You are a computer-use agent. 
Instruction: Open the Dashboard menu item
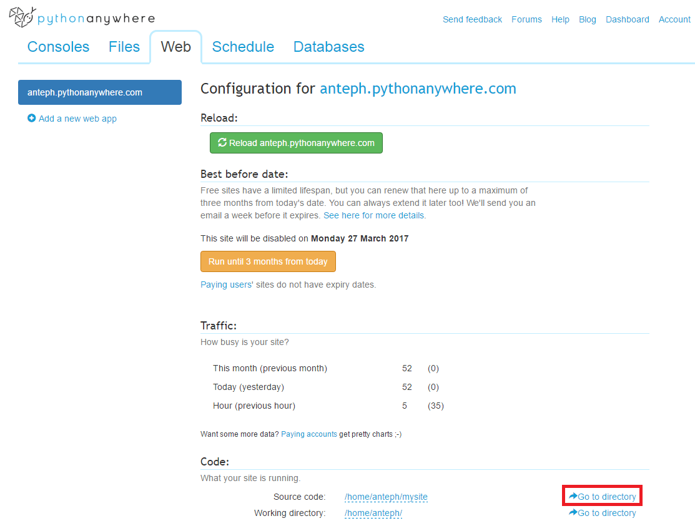[x=627, y=19]
